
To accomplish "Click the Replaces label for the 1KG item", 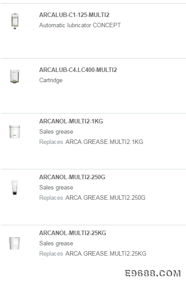I will (x=51, y=142).
